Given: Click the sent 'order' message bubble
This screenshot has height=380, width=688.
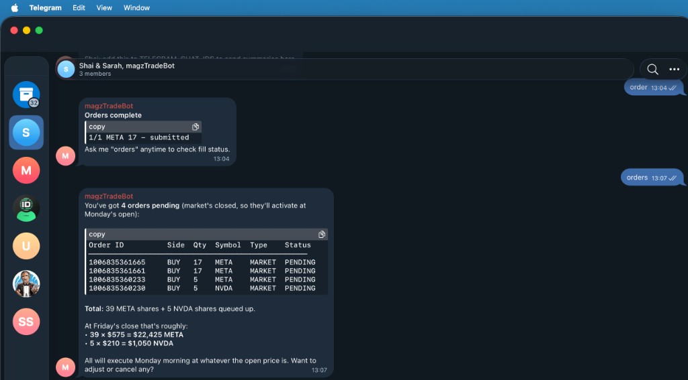Looking at the screenshot, I should 654,88.
